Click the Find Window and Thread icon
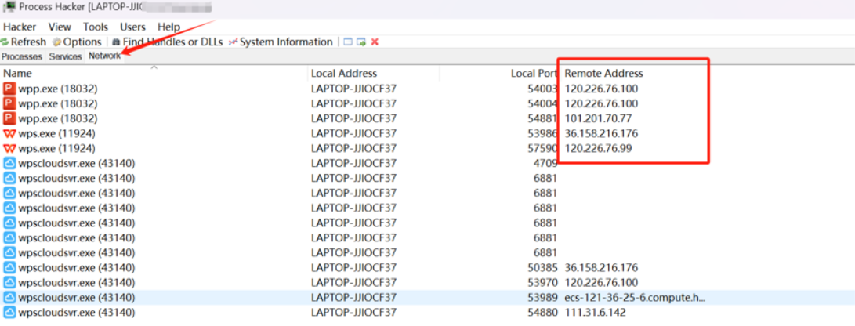Screen dimensions: 855x326 tap(361, 42)
